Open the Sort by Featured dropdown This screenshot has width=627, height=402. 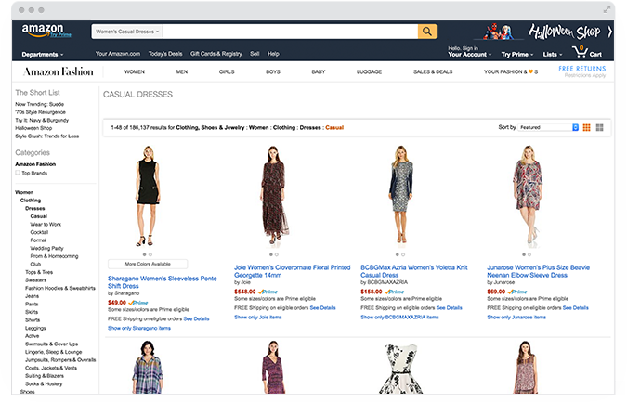click(548, 127)
